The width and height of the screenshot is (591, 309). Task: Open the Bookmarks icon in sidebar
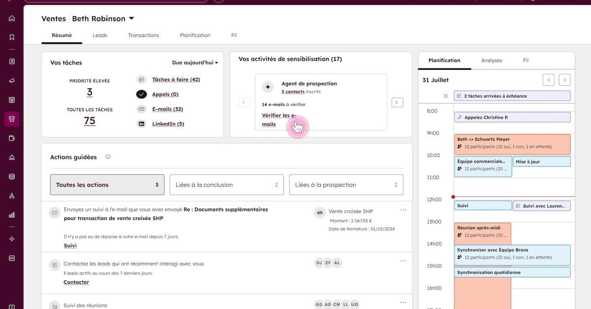[x=12, y=37]
